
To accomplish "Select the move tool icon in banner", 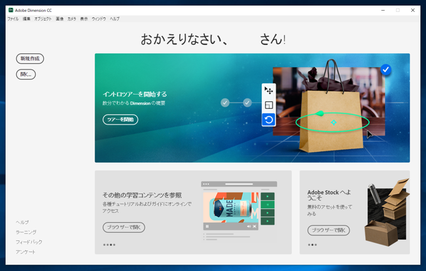I will click(269, 90).
